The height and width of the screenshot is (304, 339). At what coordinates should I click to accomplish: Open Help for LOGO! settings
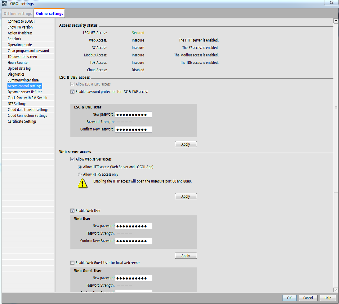tap(328, 298)
